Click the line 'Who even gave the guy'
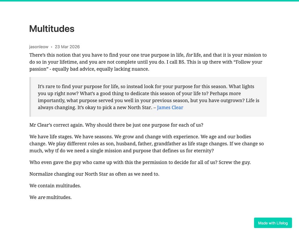This screenshot has height=234, width=299. click(140, 162)
